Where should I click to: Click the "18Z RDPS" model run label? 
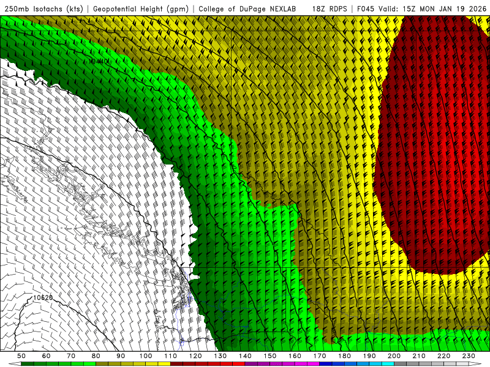(330, 9)
